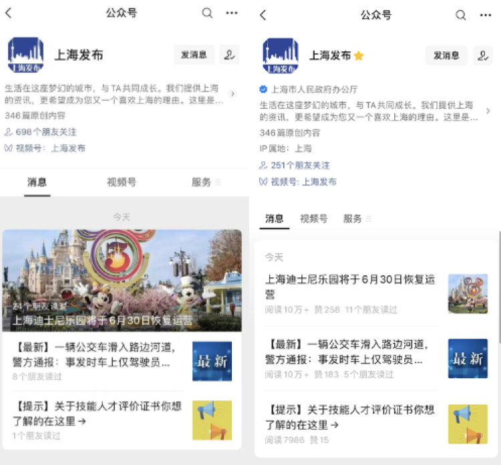This screenshot has height=465, width=501.
Task: Tap 346篇原创内容 on left screen
Action: pyautogui.click(x=35, y=116)
